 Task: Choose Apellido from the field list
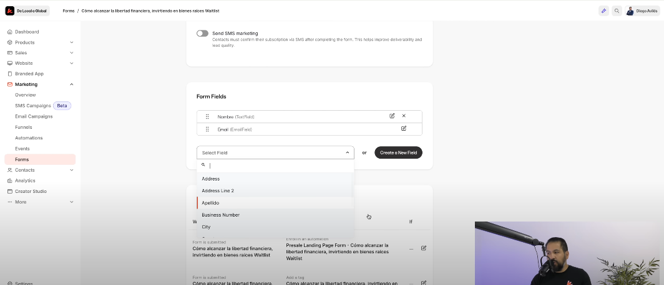[x=210, y=203]
